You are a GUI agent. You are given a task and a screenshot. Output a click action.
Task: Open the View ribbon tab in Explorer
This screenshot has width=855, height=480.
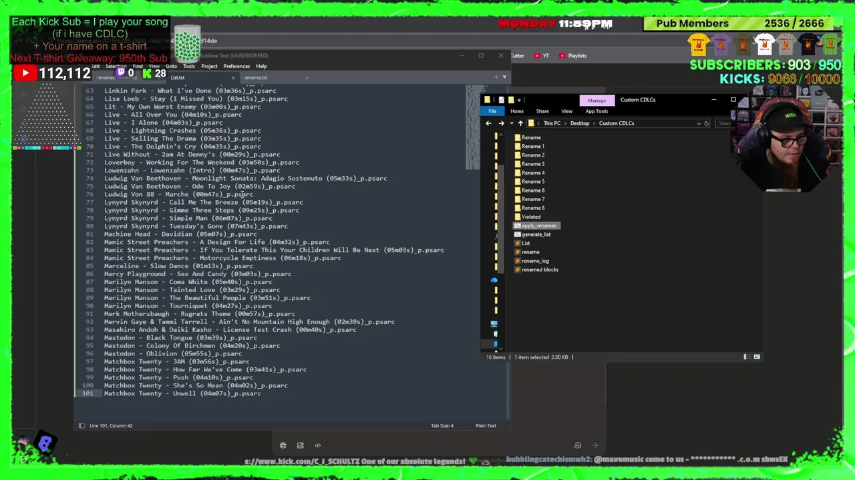tap(566, 111)
